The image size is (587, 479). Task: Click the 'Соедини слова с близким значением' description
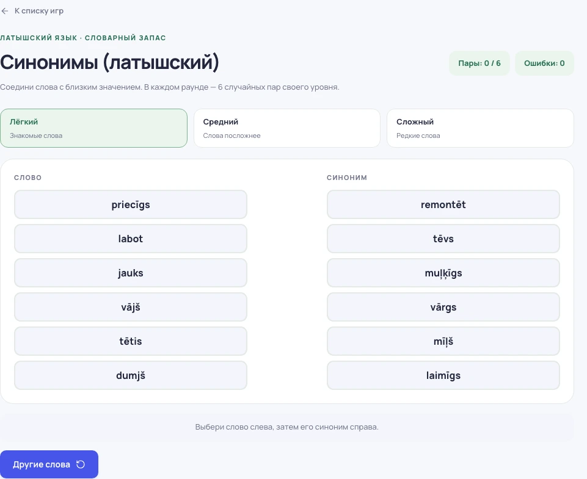point(170,87)
